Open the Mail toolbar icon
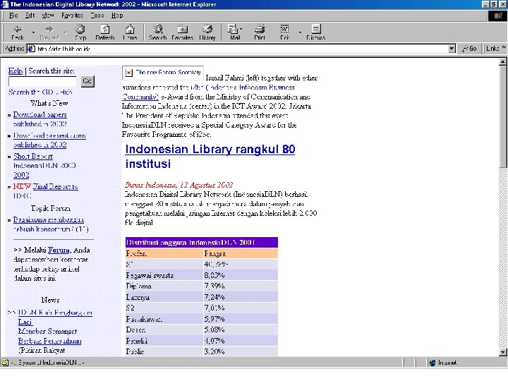Image resolution: width=508 pixels, height=381 pixels. 234,32
